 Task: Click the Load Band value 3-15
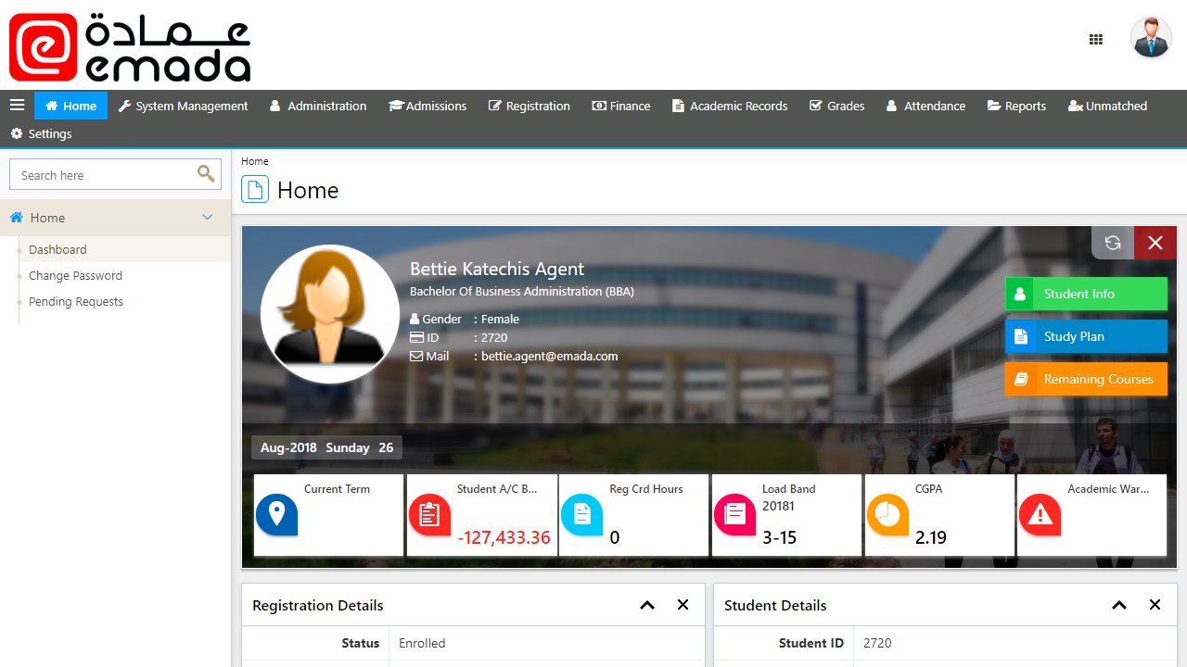click(779, 537)
